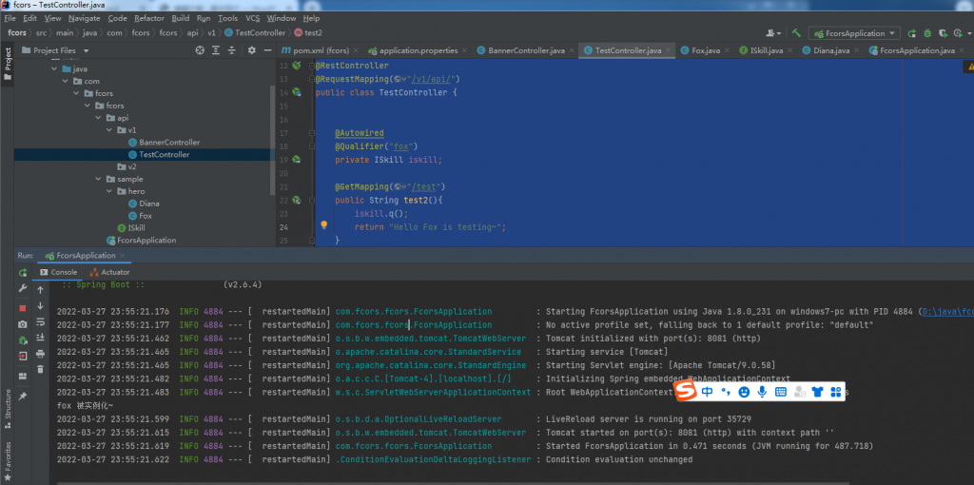This screenshot has width=974, height=485.
Task: Click the rerun icon in Run panel
Action: pyautogui.click(x=23, y=273)
